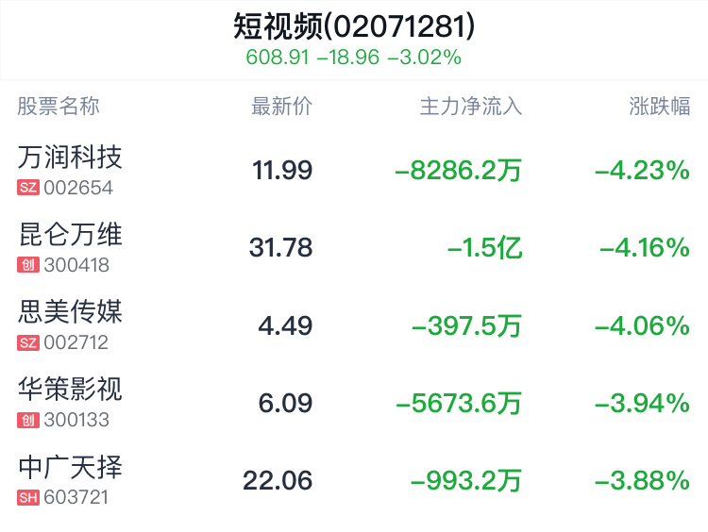Open 华策影视 stock details
The image size is (708, 532).
pos(71,389)
